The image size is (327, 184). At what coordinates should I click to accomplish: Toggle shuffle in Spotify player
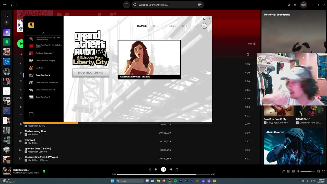click(150, 169)
